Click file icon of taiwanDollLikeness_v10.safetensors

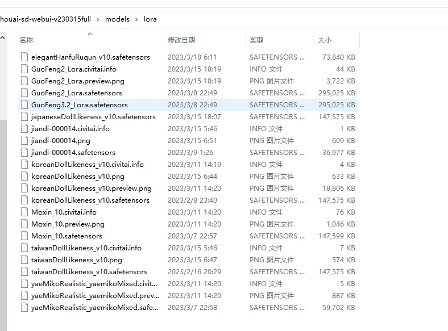point(24,272)
